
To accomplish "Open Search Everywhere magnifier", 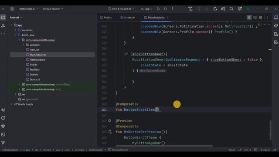I will pyautogui.click(x=231, y=9).
